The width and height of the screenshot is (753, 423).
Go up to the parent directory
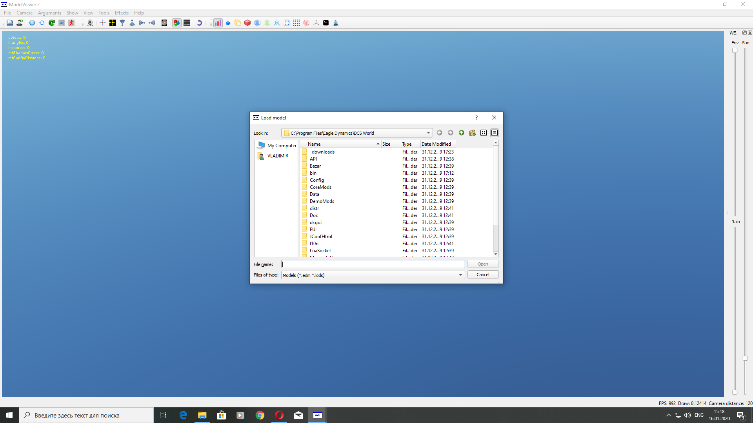click(x=462, y=133)
